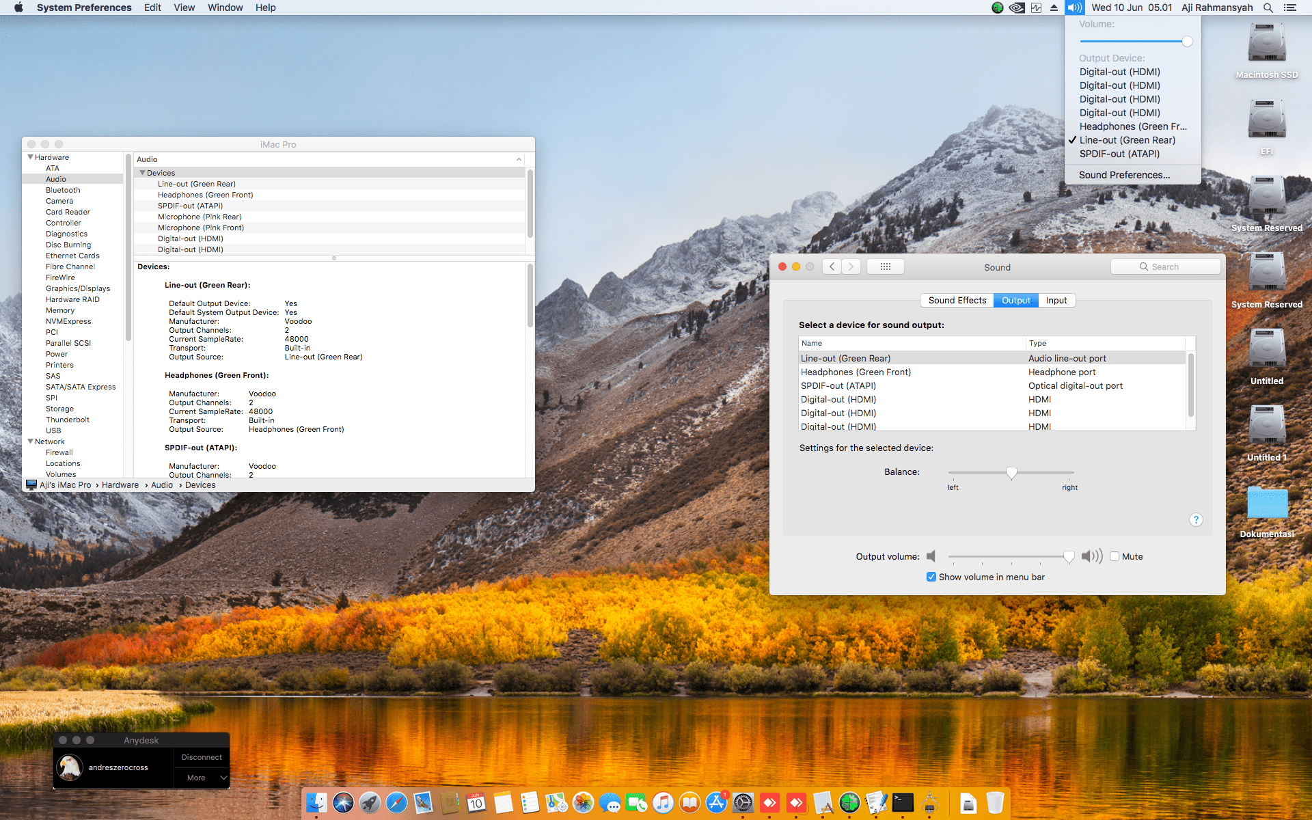Collapse the Devices disclosure triangle
1312x820 pixels.
click(142, 173)
